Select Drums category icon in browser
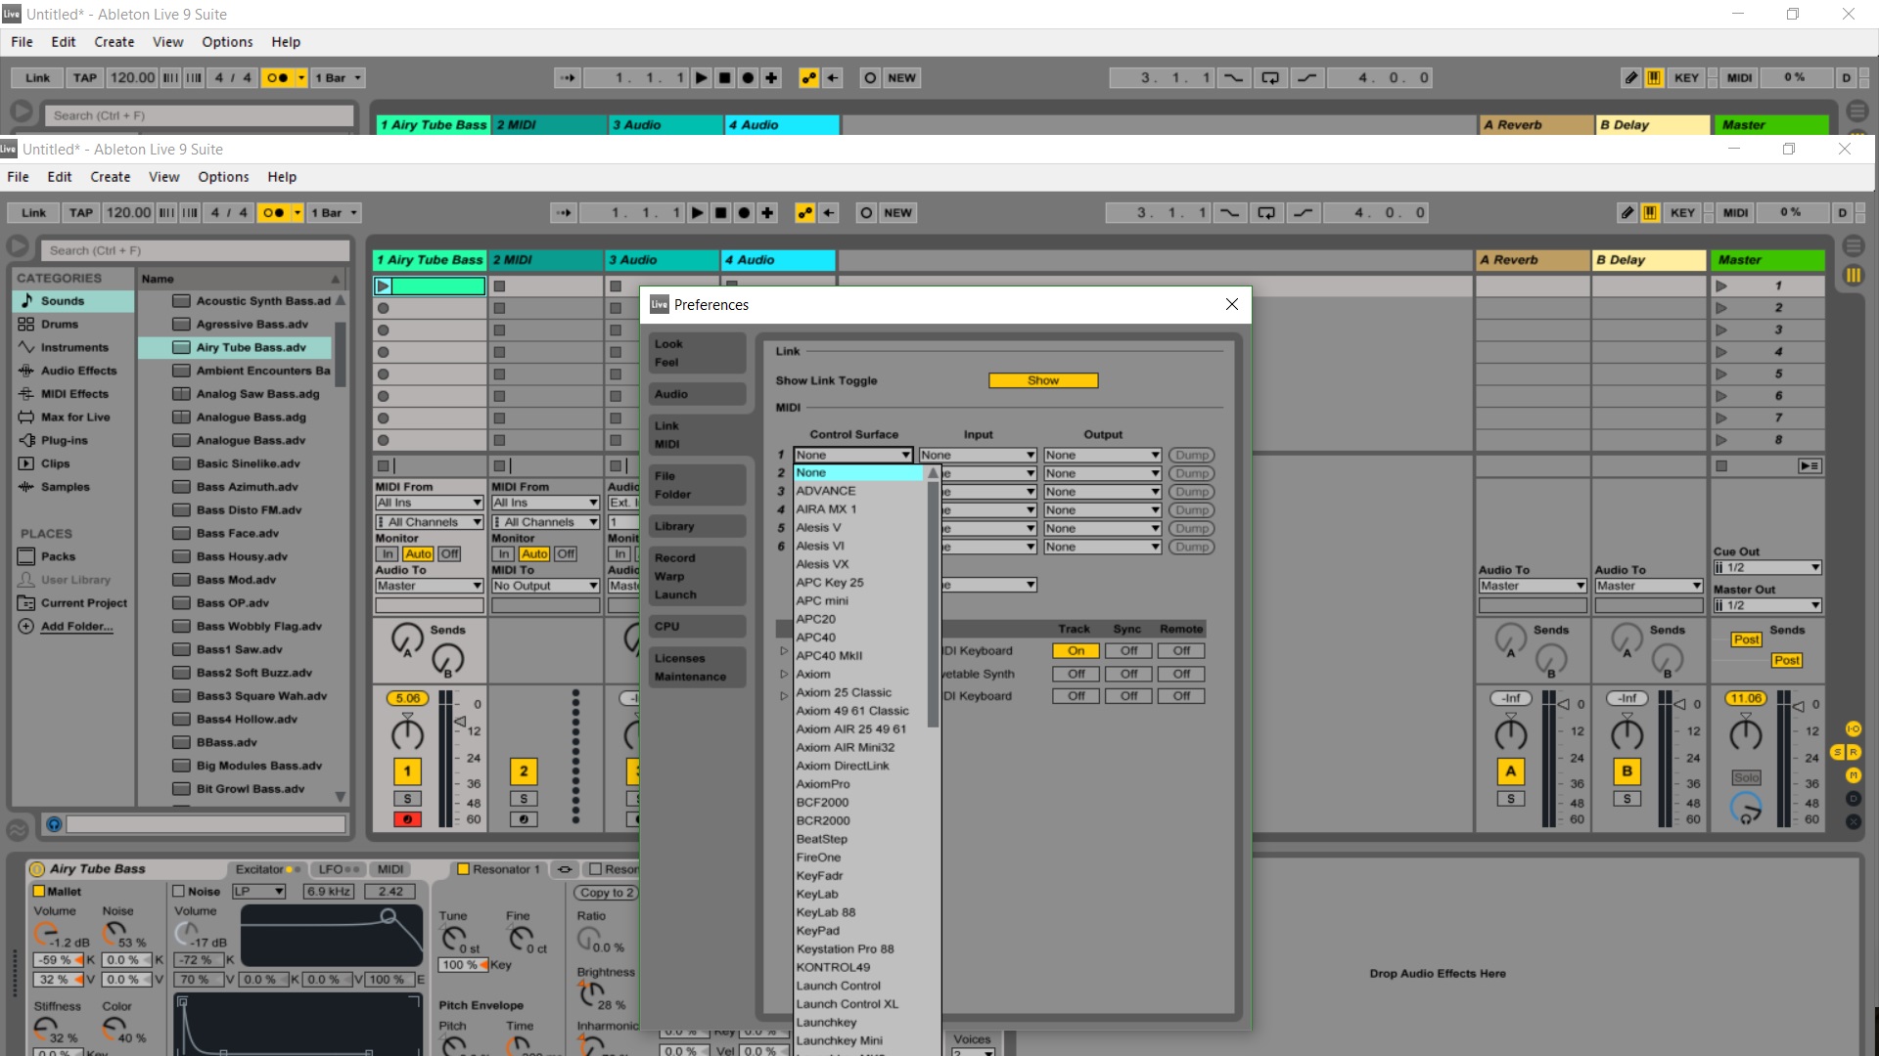This screenshot has width=1879, height=1056. pyautogui.click(x=26, y=325)
